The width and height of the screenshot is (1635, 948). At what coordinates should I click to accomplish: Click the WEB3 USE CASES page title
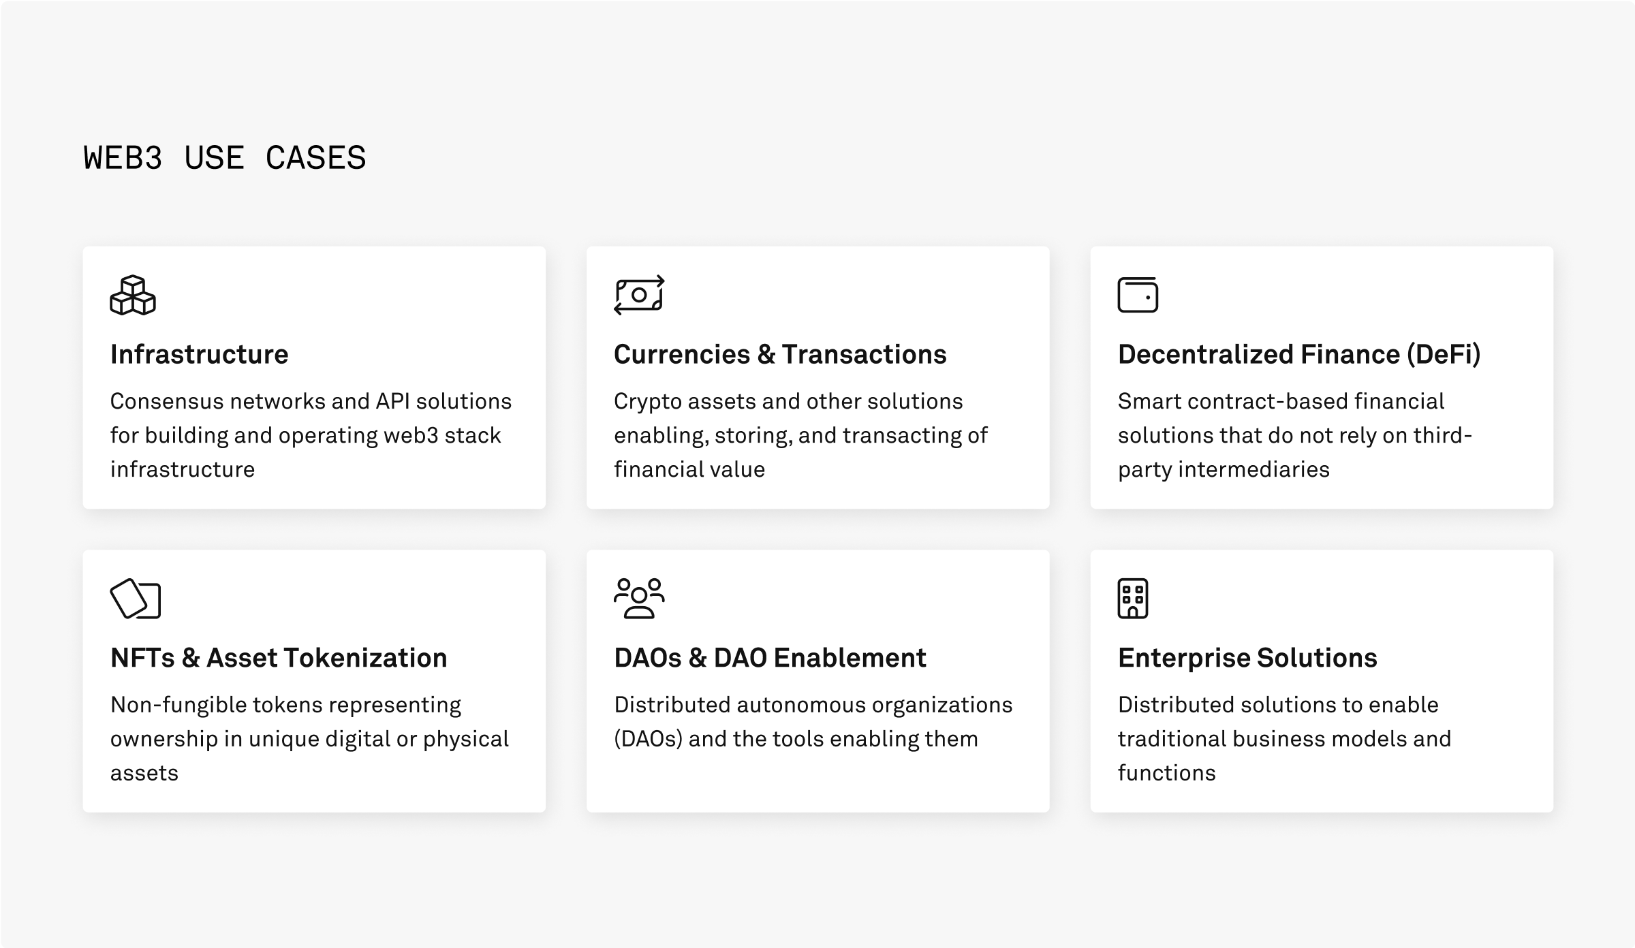coord(225,158)
